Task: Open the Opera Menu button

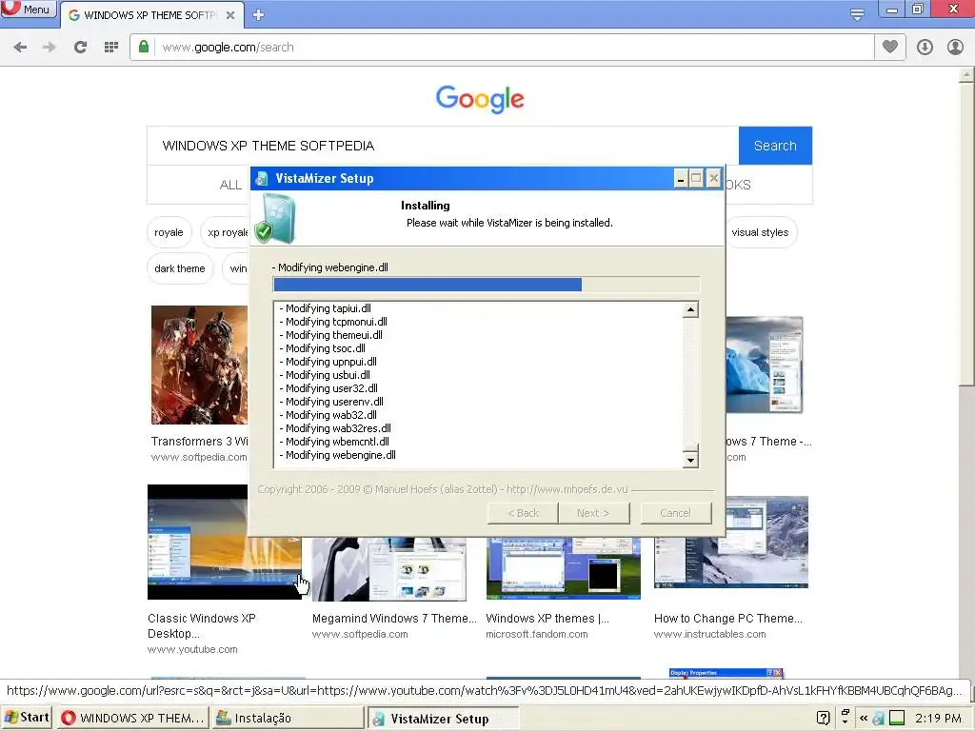Action: tap(29, 9)
